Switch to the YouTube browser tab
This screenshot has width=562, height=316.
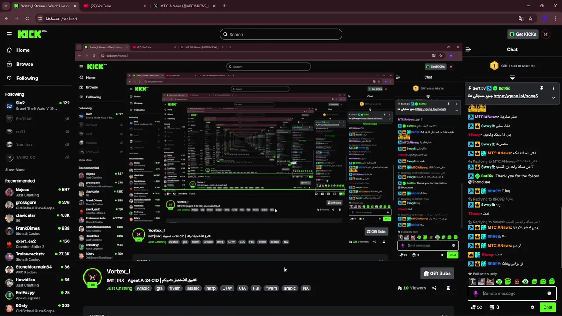pos(114,6)
